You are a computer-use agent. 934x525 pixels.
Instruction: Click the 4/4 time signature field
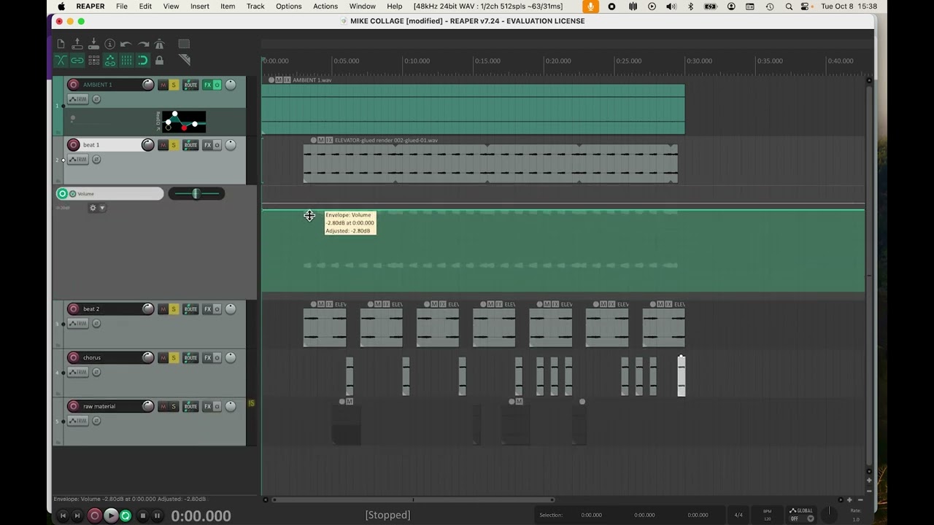(738, 515)
